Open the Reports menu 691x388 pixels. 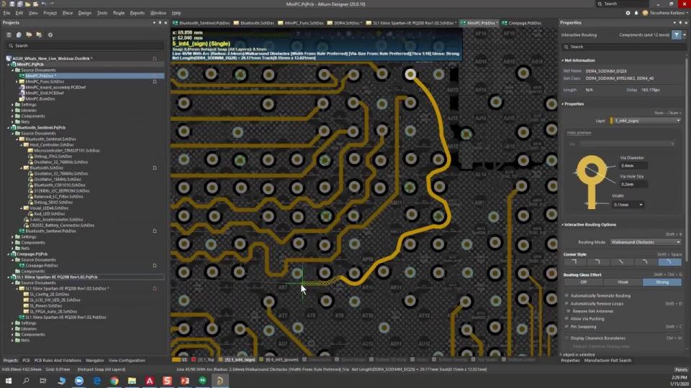coord(137,13)
